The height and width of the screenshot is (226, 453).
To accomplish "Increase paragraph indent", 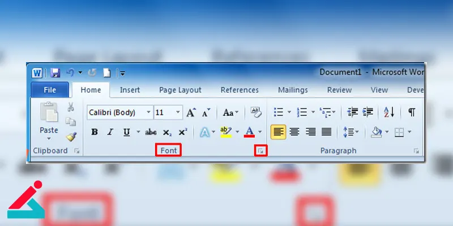I will [x=367, y=112].
